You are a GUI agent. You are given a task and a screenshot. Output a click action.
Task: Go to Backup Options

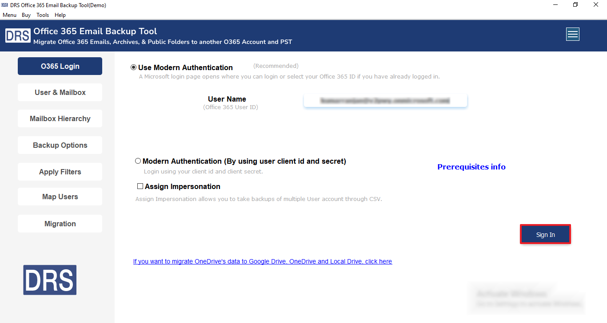coord(60,145)
